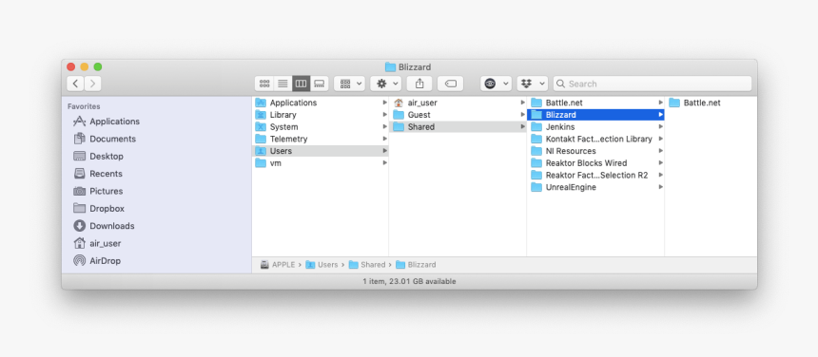Screen dimensions: 818x357
Task: Expand arrow beside the Jenkins folder
Action: tap(660, 126)
